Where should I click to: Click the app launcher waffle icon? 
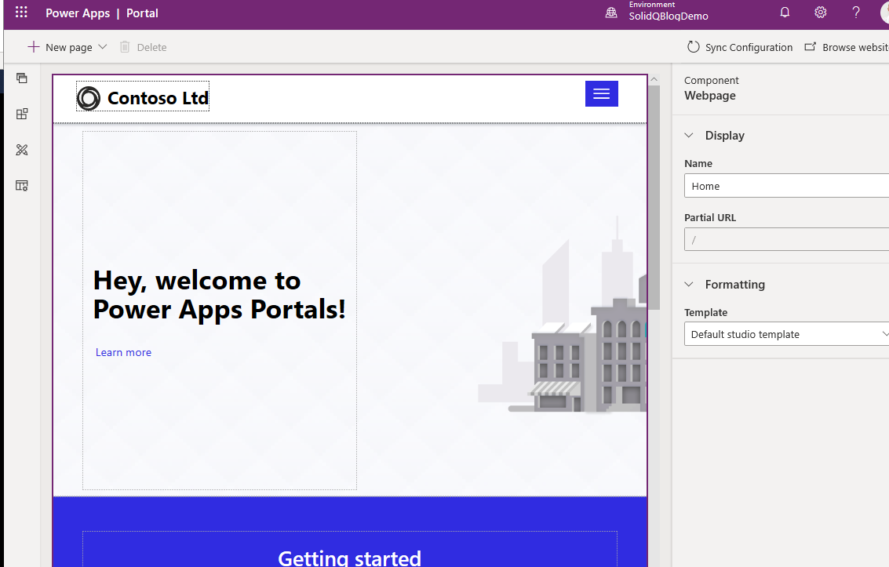21,13
